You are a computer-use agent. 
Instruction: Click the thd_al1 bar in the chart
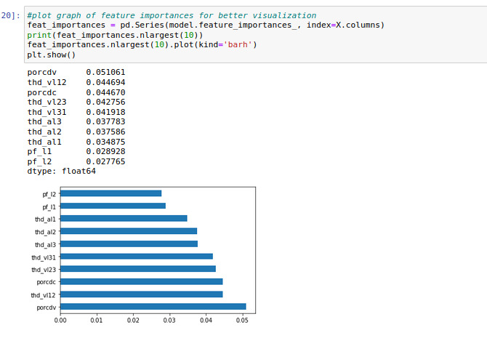[x=124, y=218]
